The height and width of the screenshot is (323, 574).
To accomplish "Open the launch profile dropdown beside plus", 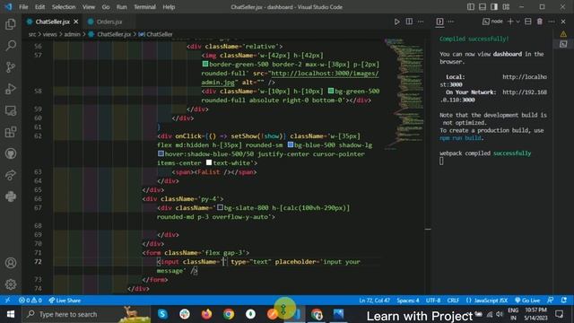I will point(517,22).
